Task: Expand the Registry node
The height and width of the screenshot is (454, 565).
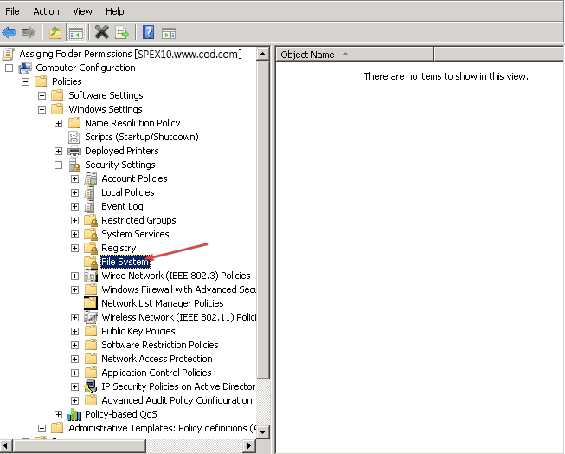Action: (x=74, y=248)
